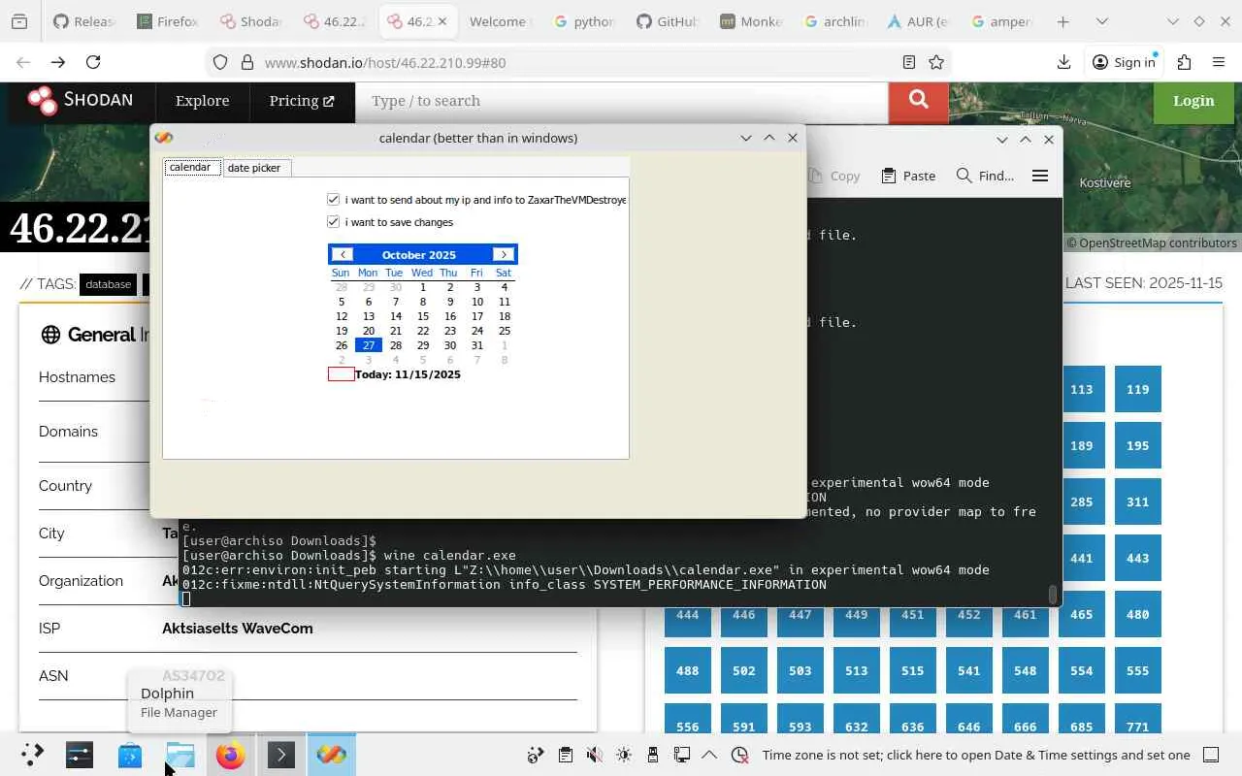Open Firefox View at tab bar start

click(x=19, y=21)
